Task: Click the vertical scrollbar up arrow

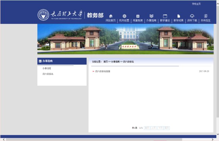Action: (x=218, y=4)
